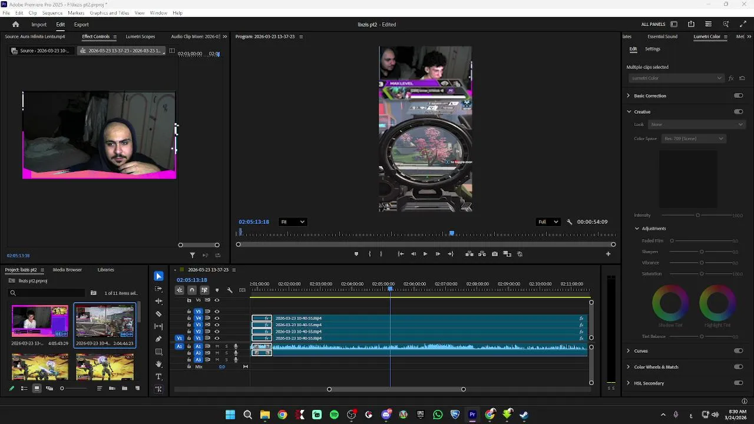Hide the V4 track output
The height and width of the screenshot is (424, 754).
(217, 318)
